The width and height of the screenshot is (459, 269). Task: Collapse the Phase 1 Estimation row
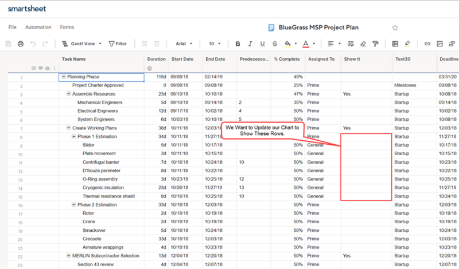(x=74, y=136)
